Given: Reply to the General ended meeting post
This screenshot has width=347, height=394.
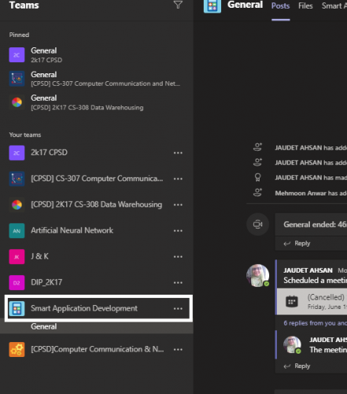Looking at the screenshot, I should coord(297,243).
